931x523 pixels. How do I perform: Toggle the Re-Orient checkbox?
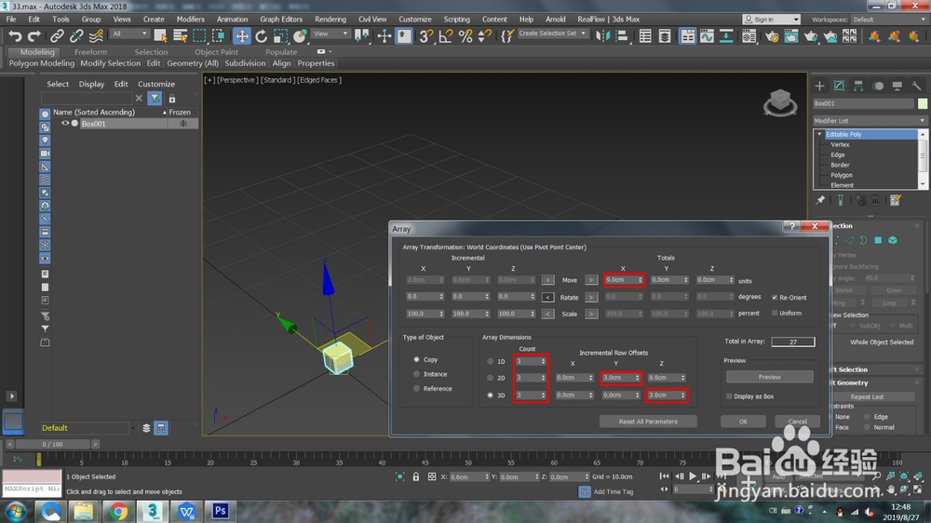(775, 298)
